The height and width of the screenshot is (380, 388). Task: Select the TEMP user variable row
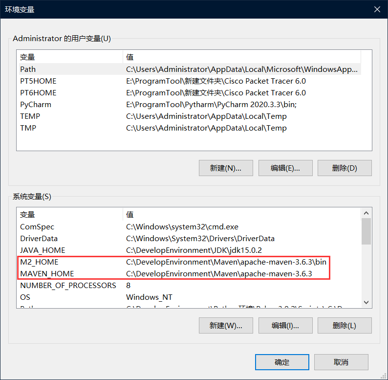[190, 116]
